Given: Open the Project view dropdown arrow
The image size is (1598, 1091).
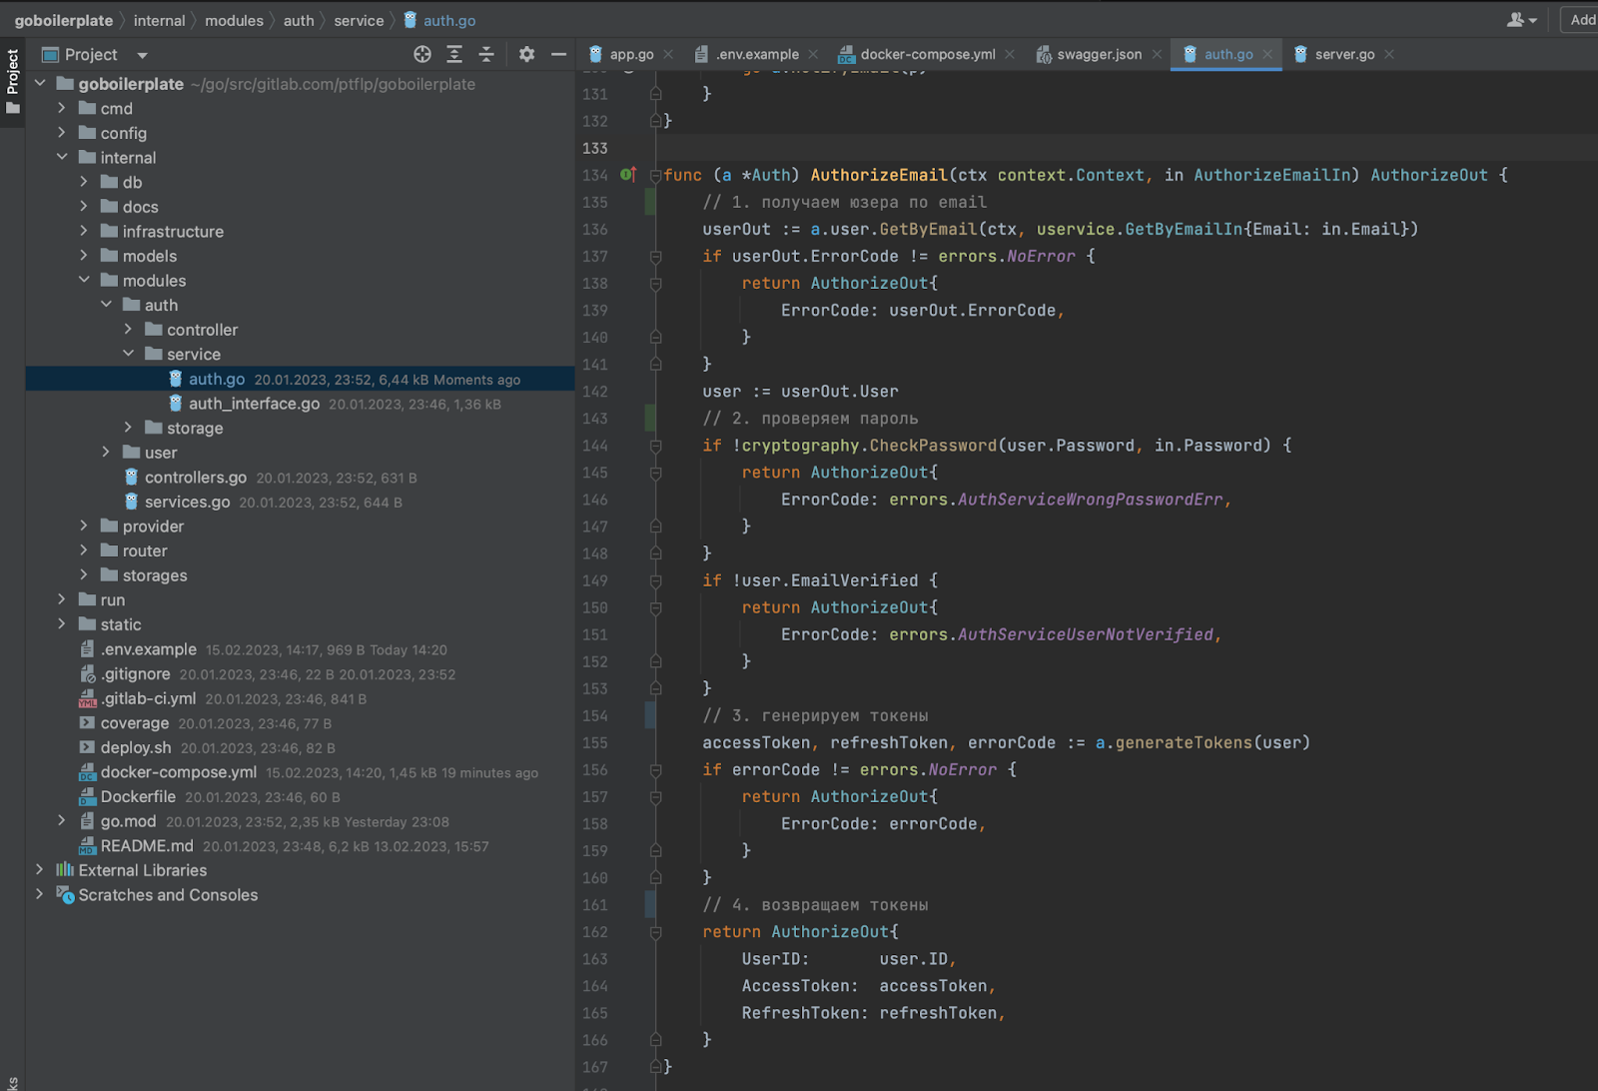Looking at the screenshot, I should pos(142,55).
